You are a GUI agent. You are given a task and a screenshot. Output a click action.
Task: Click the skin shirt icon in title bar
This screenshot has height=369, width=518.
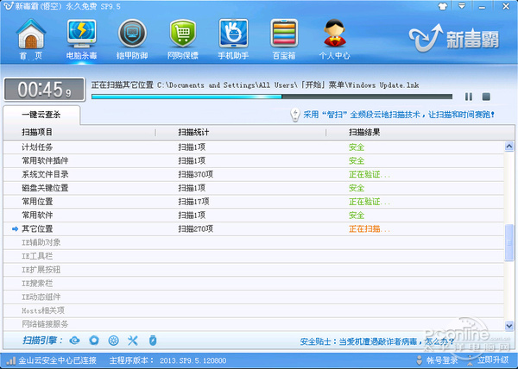click(443, 6)
